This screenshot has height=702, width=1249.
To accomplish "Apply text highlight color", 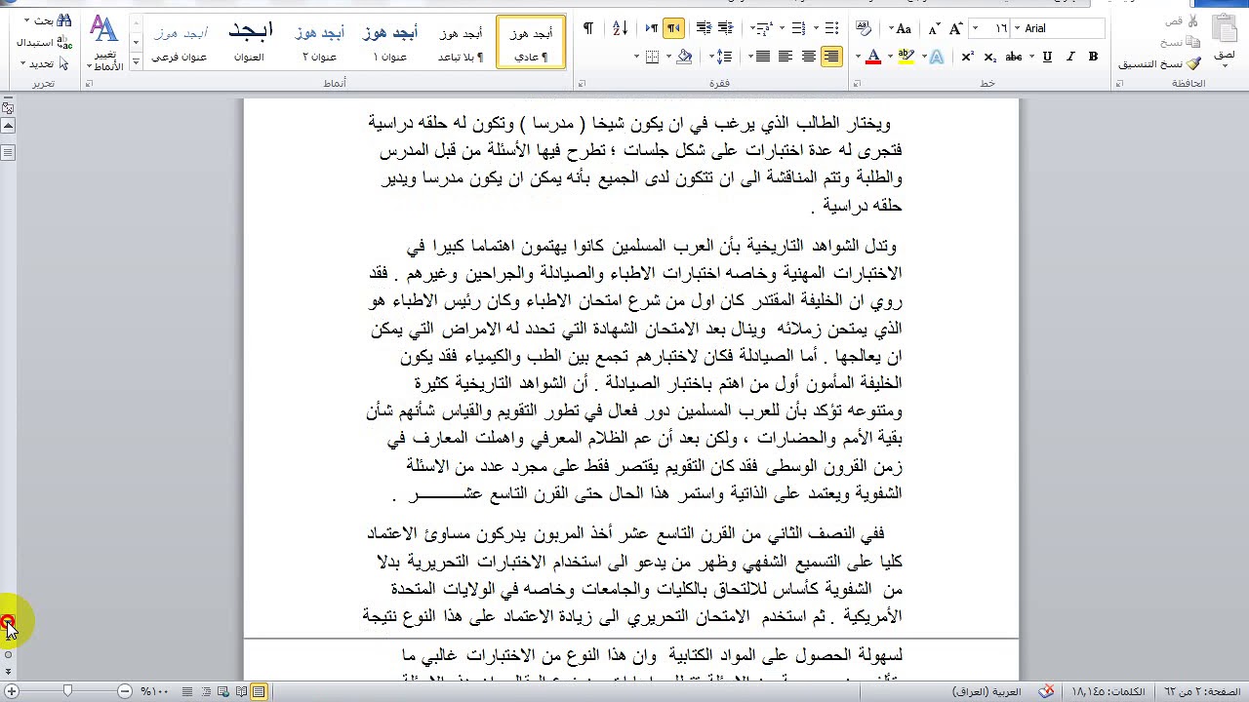I will [x=906, y=57].
